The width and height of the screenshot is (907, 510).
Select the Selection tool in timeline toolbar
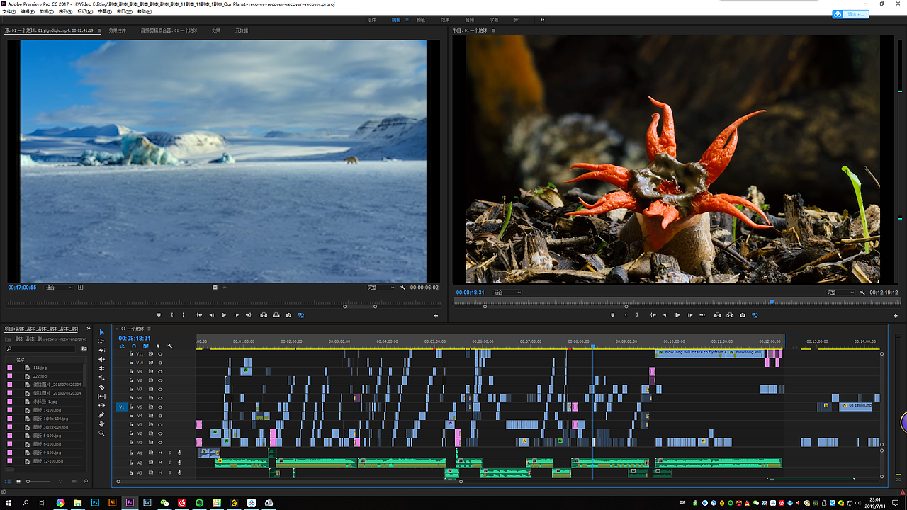[x=101, y=332]
